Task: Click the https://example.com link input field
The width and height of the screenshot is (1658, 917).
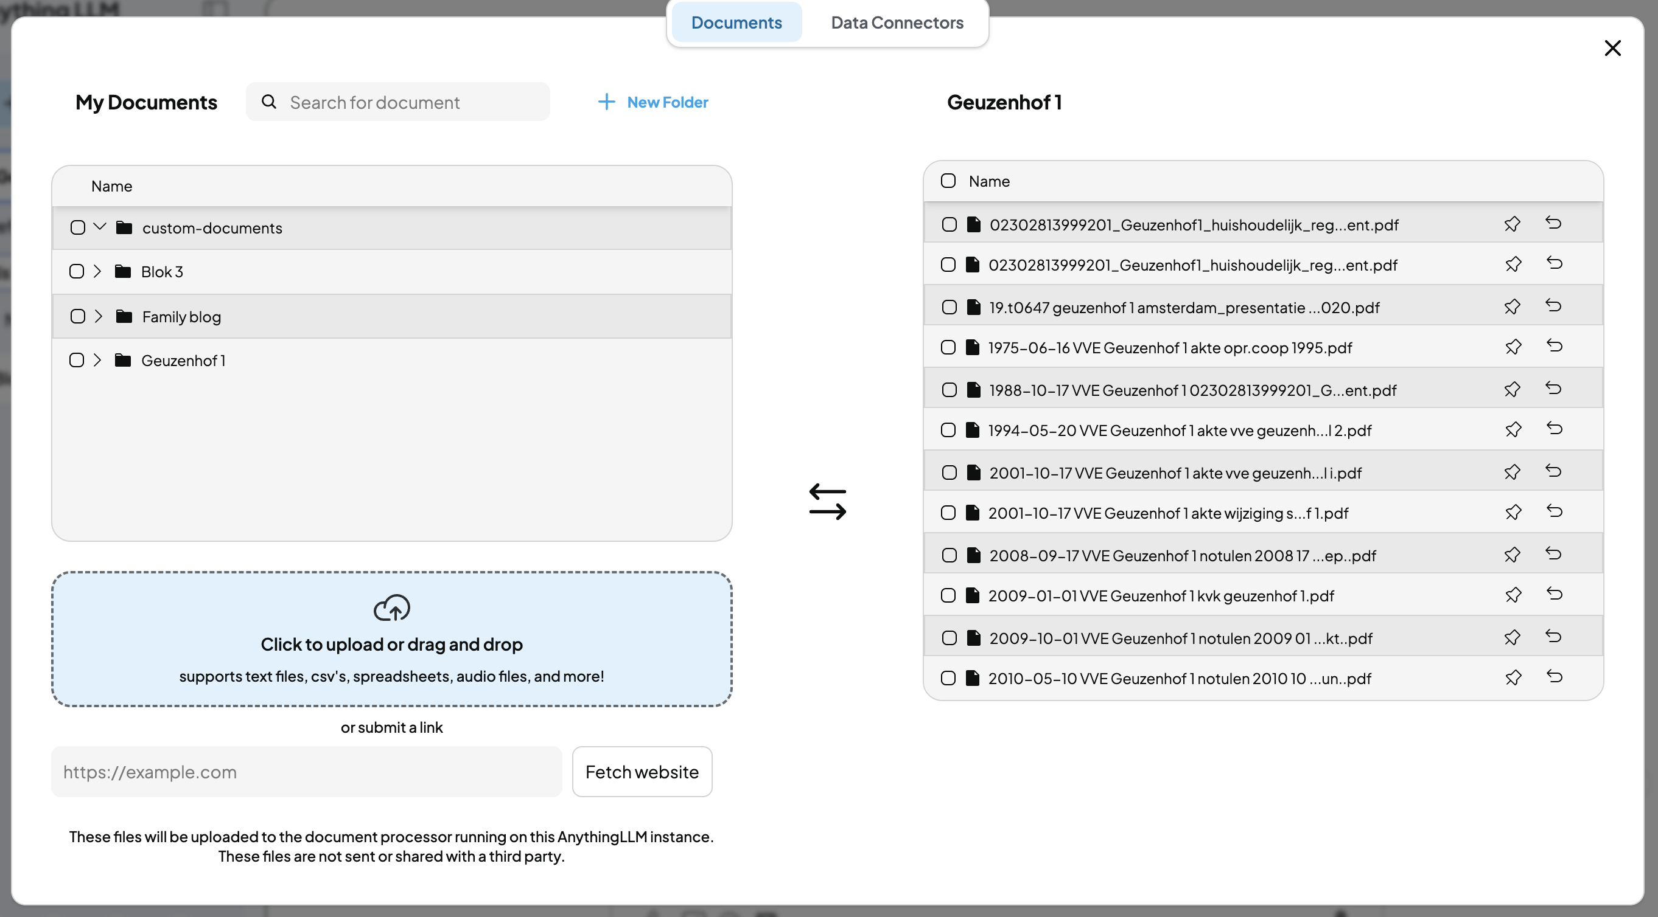Action: 306,772
